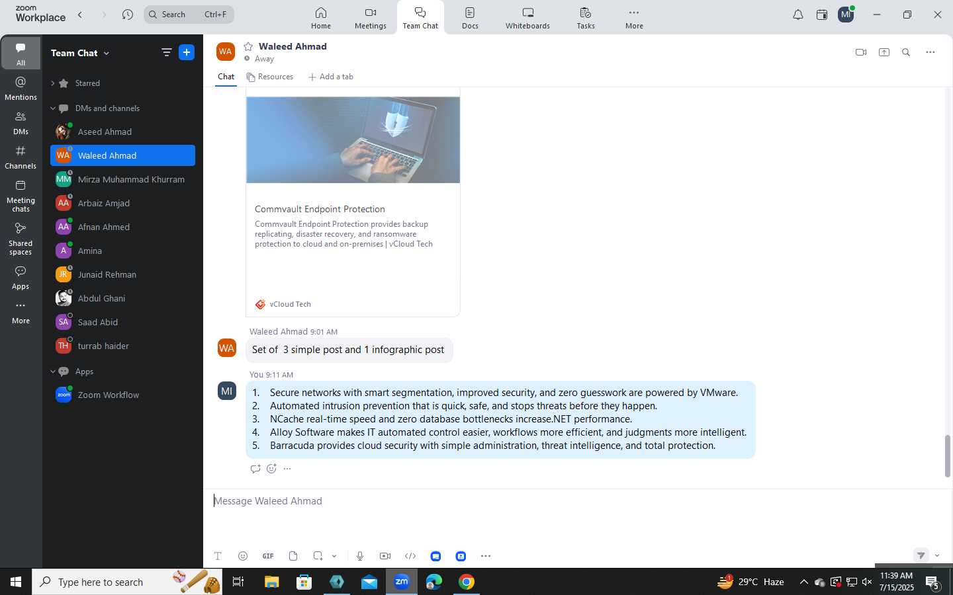953x595 pixels.
Task: Click the share screen icon in chat header
Action: (884, 52)
